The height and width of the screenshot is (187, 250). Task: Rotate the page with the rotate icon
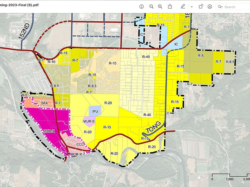point(201,6)
